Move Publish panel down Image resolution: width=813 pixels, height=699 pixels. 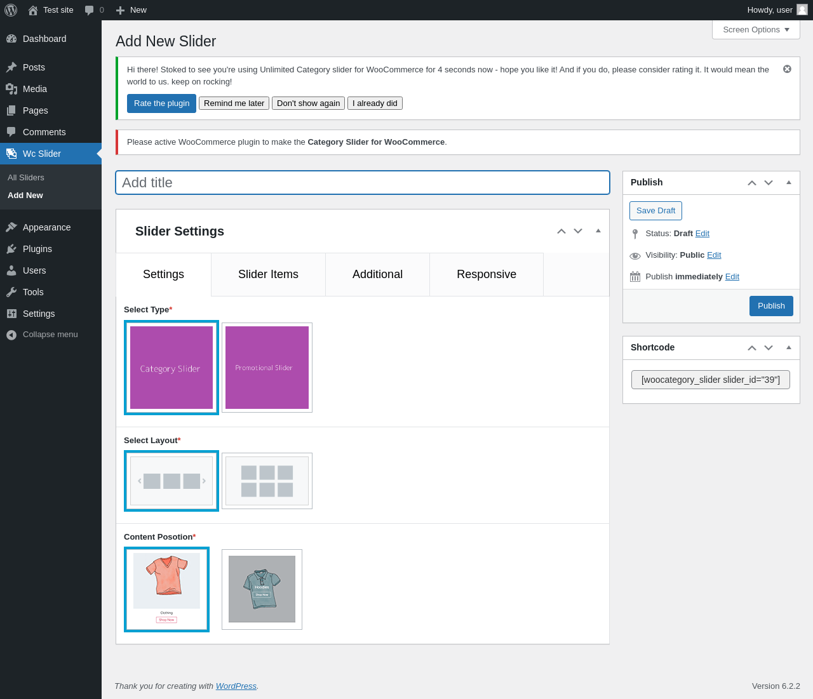pos(769,183)
